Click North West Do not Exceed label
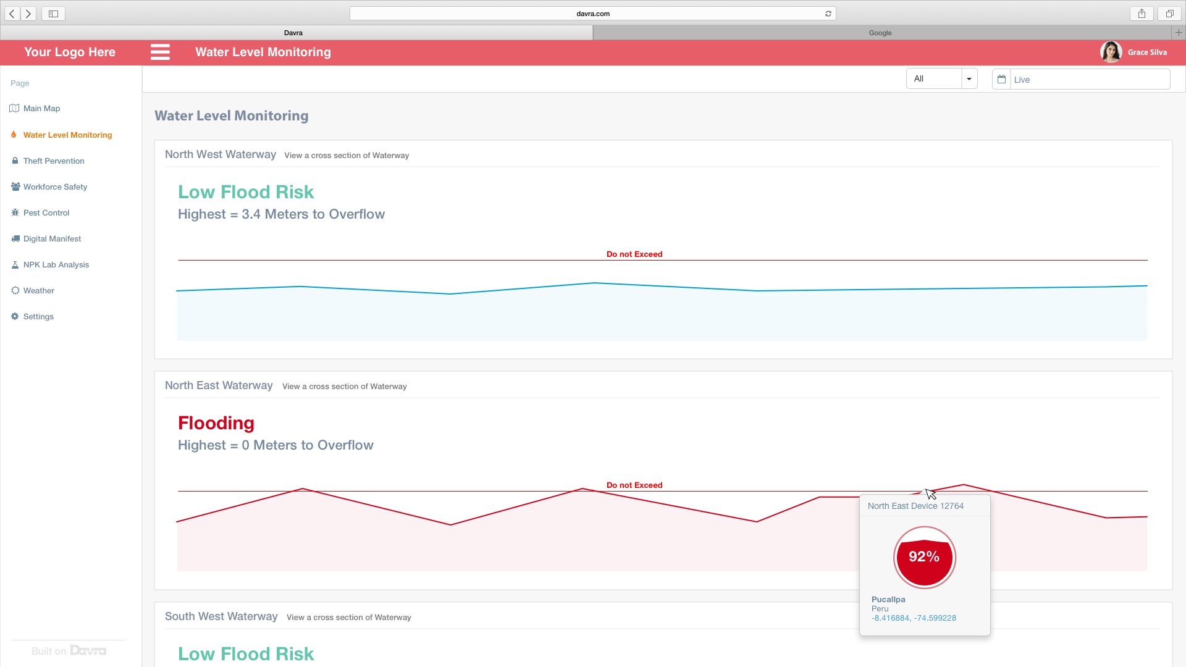The height and width of the screenshot is (667, 1186). [x=634, y=254]
